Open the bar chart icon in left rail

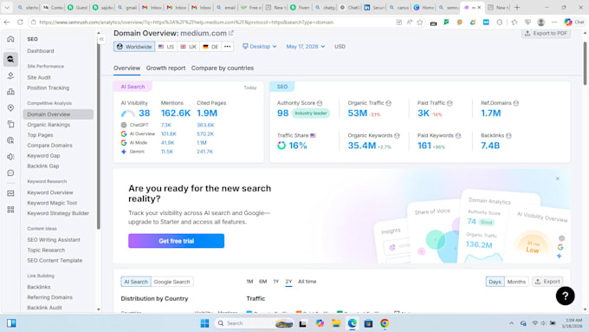click(10, 92)
